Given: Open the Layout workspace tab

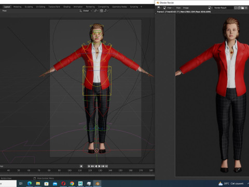Looking at the screenshot, I should click(x=7, y=7).
